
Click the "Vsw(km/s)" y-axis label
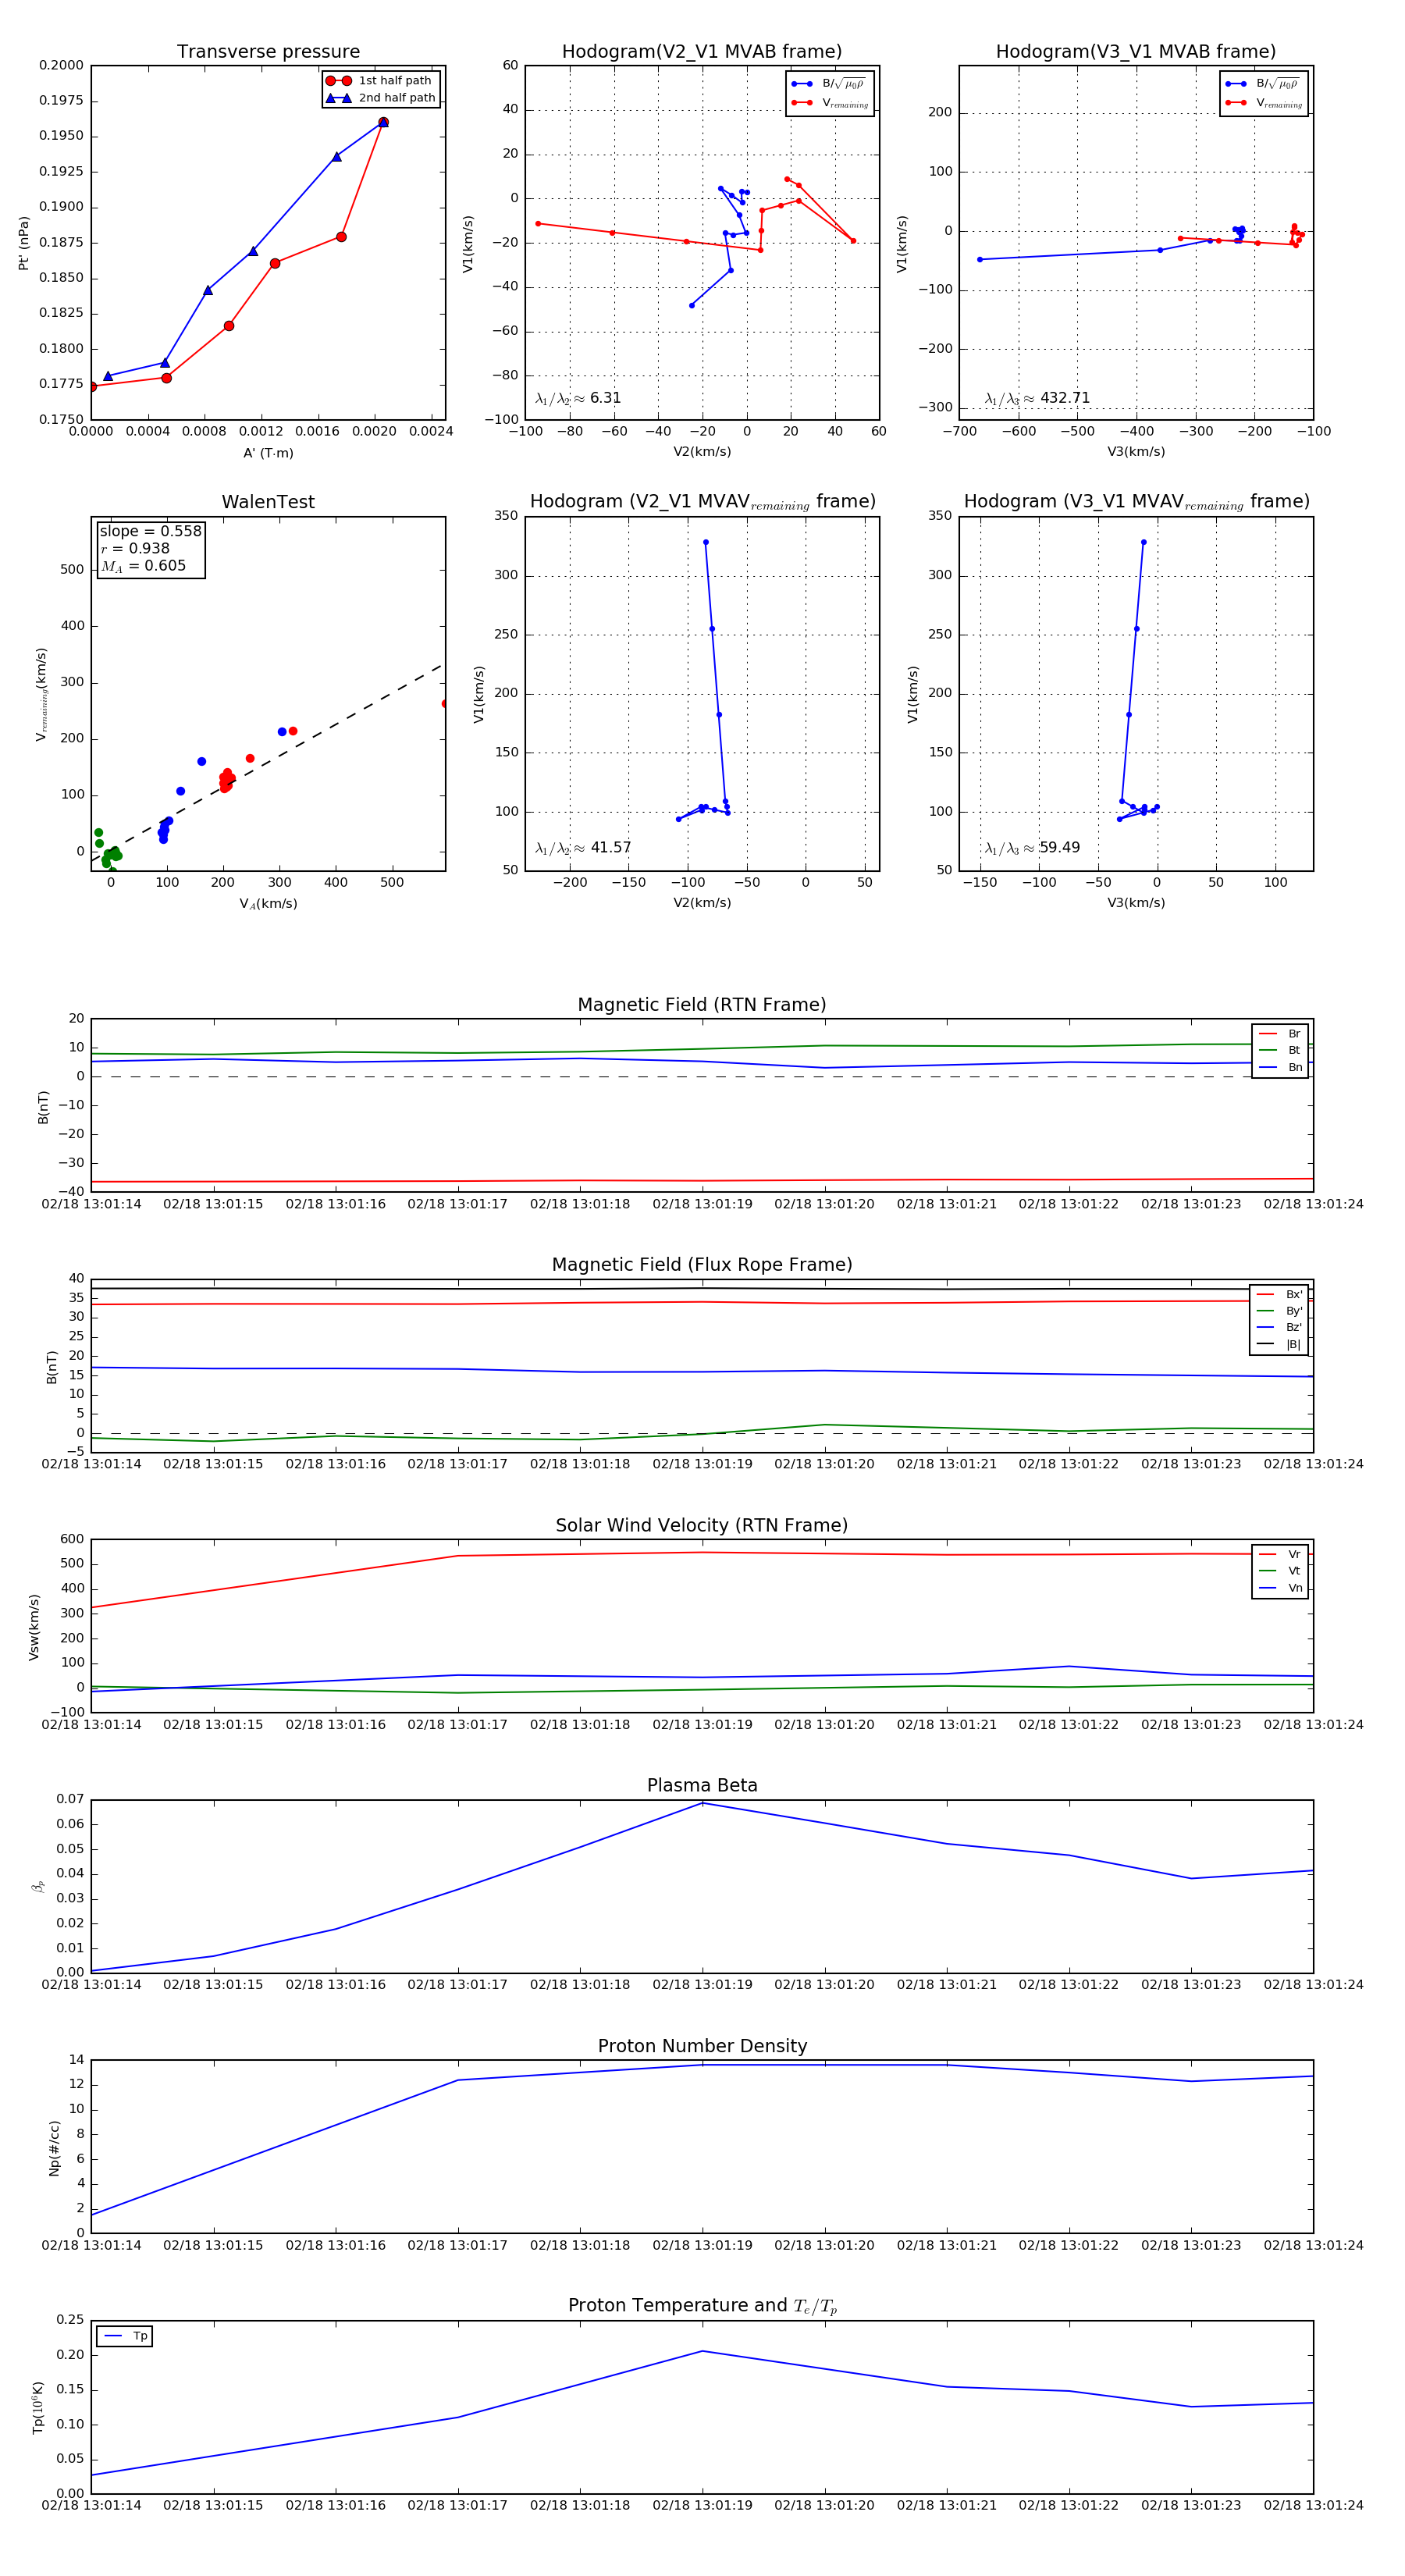[x=34, y=1627]
